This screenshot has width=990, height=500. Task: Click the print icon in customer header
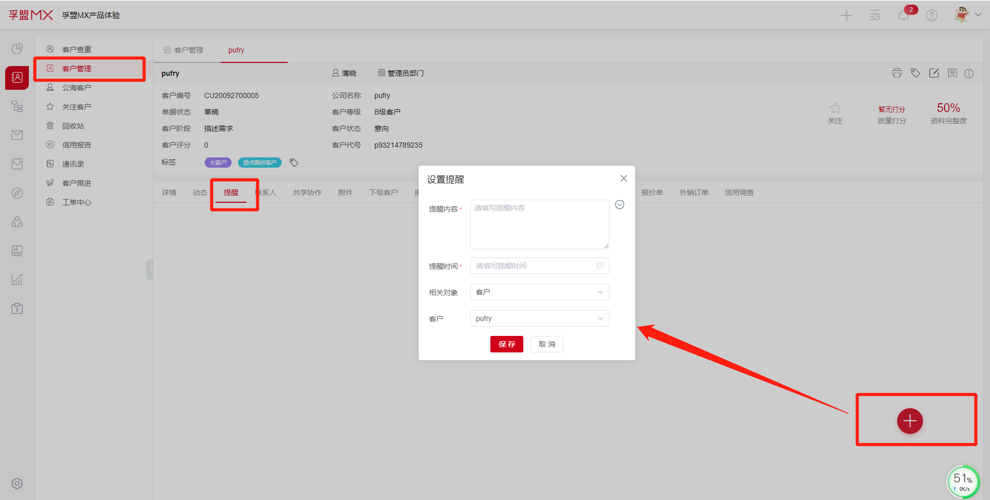(897, 73)
